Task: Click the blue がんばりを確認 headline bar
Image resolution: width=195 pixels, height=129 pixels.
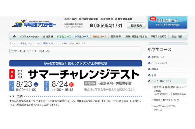Action: pos(76,63)
